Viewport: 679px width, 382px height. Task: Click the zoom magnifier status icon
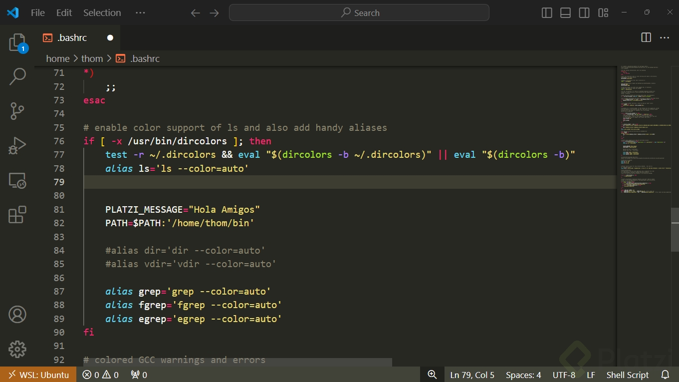pyautogui.click(x=432, y=375)
